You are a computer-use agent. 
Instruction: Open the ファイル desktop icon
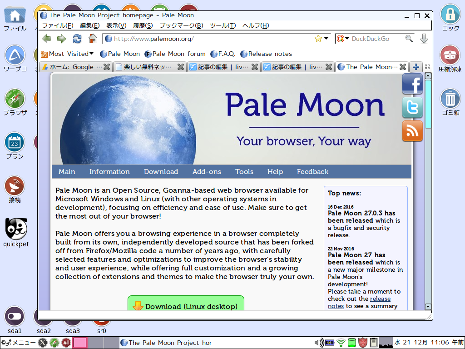coord(15,18)
